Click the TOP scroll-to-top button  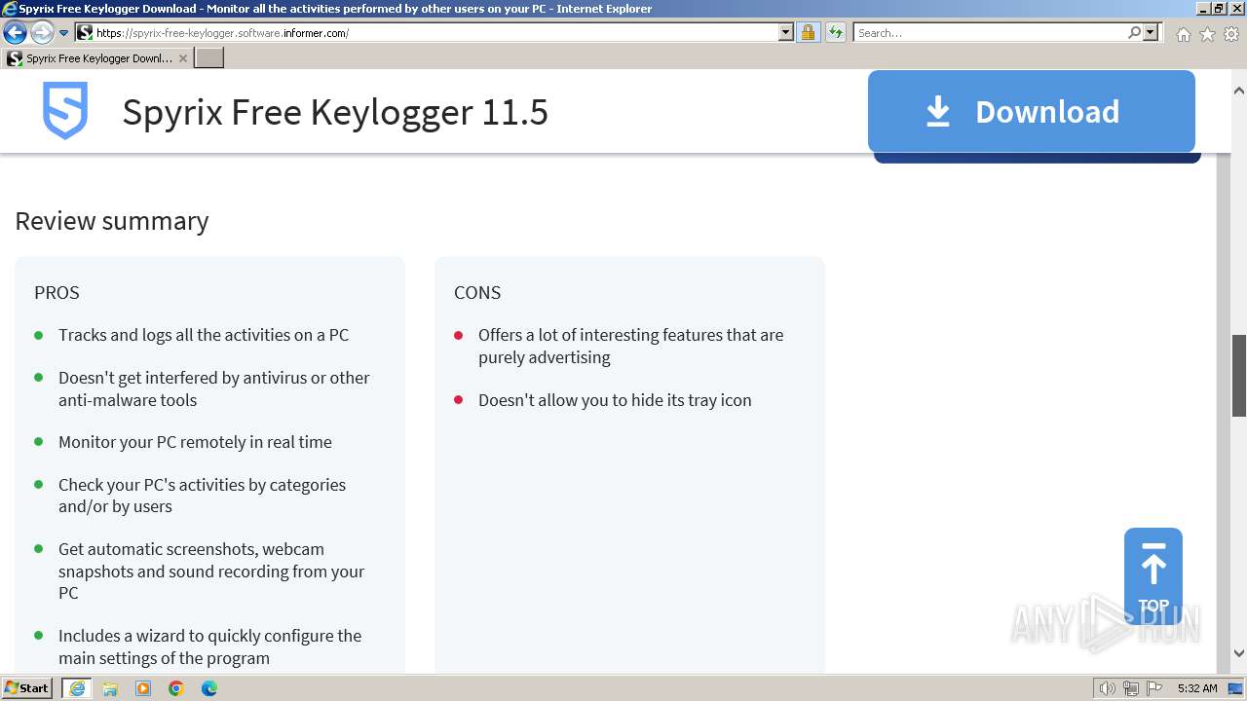tap(1153, 576)
